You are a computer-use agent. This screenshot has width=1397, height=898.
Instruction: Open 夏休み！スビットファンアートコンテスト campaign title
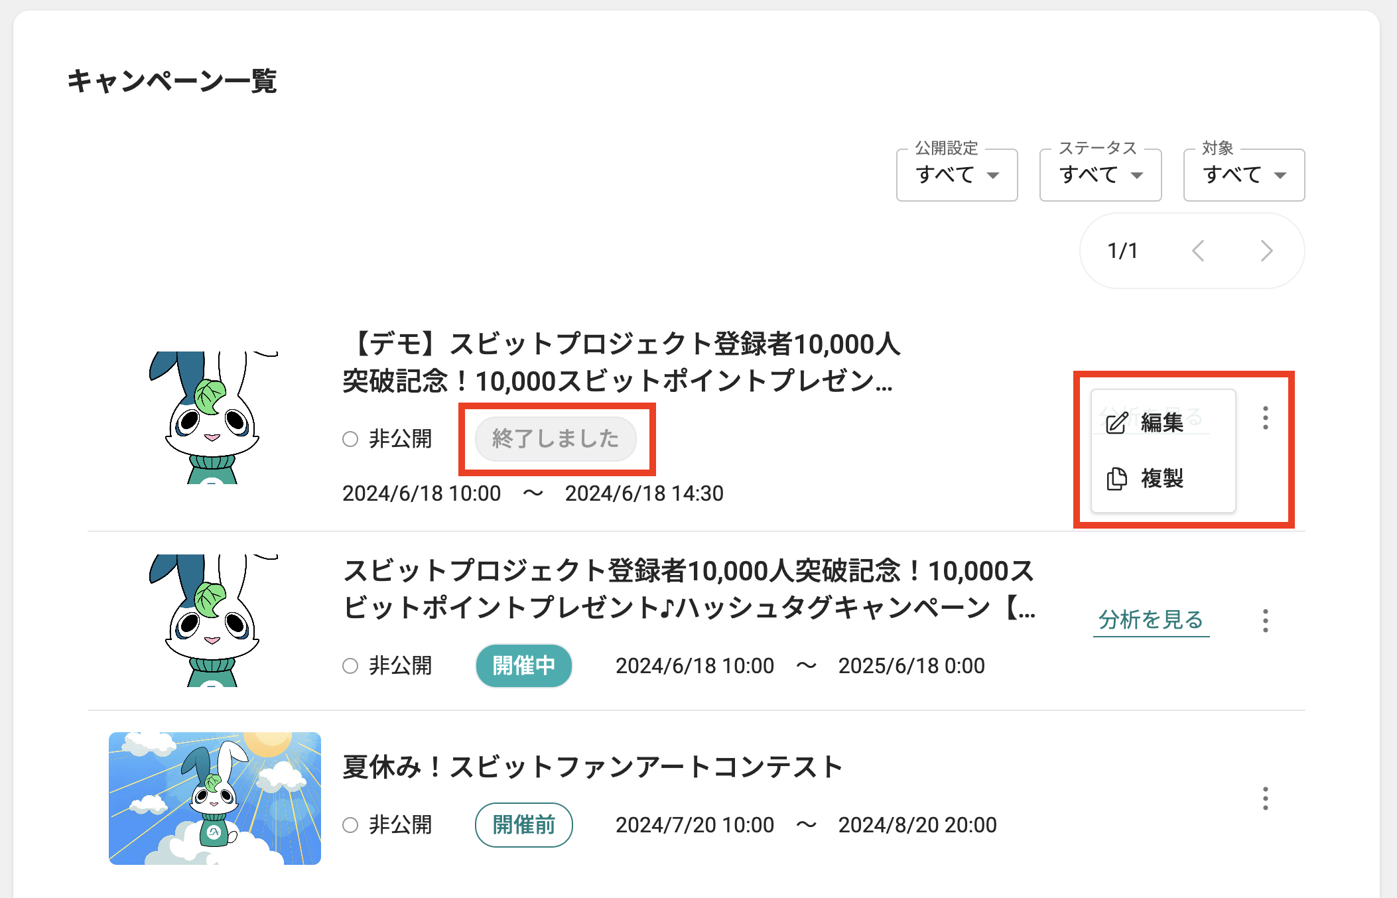[x=592, y=767]
